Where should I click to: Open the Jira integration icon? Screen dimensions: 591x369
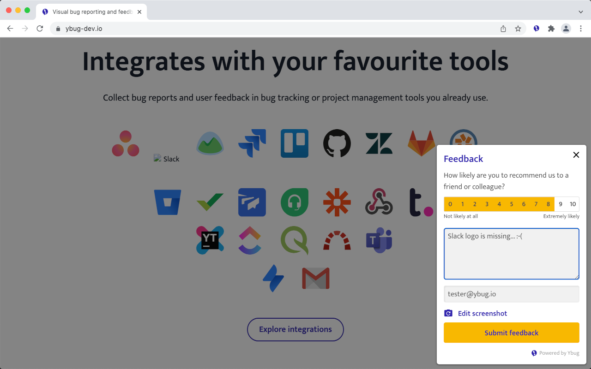tap(252, 143)
